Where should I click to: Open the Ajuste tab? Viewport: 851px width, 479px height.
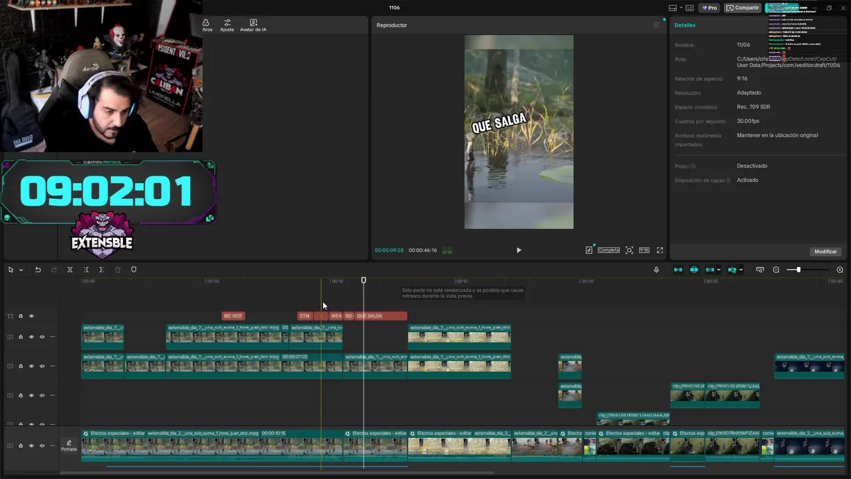227,25
